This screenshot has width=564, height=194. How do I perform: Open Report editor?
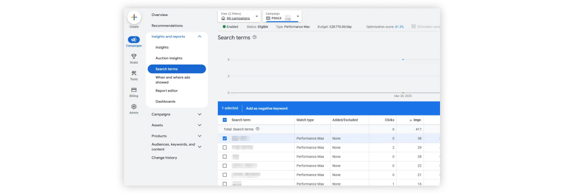(167, 91)
